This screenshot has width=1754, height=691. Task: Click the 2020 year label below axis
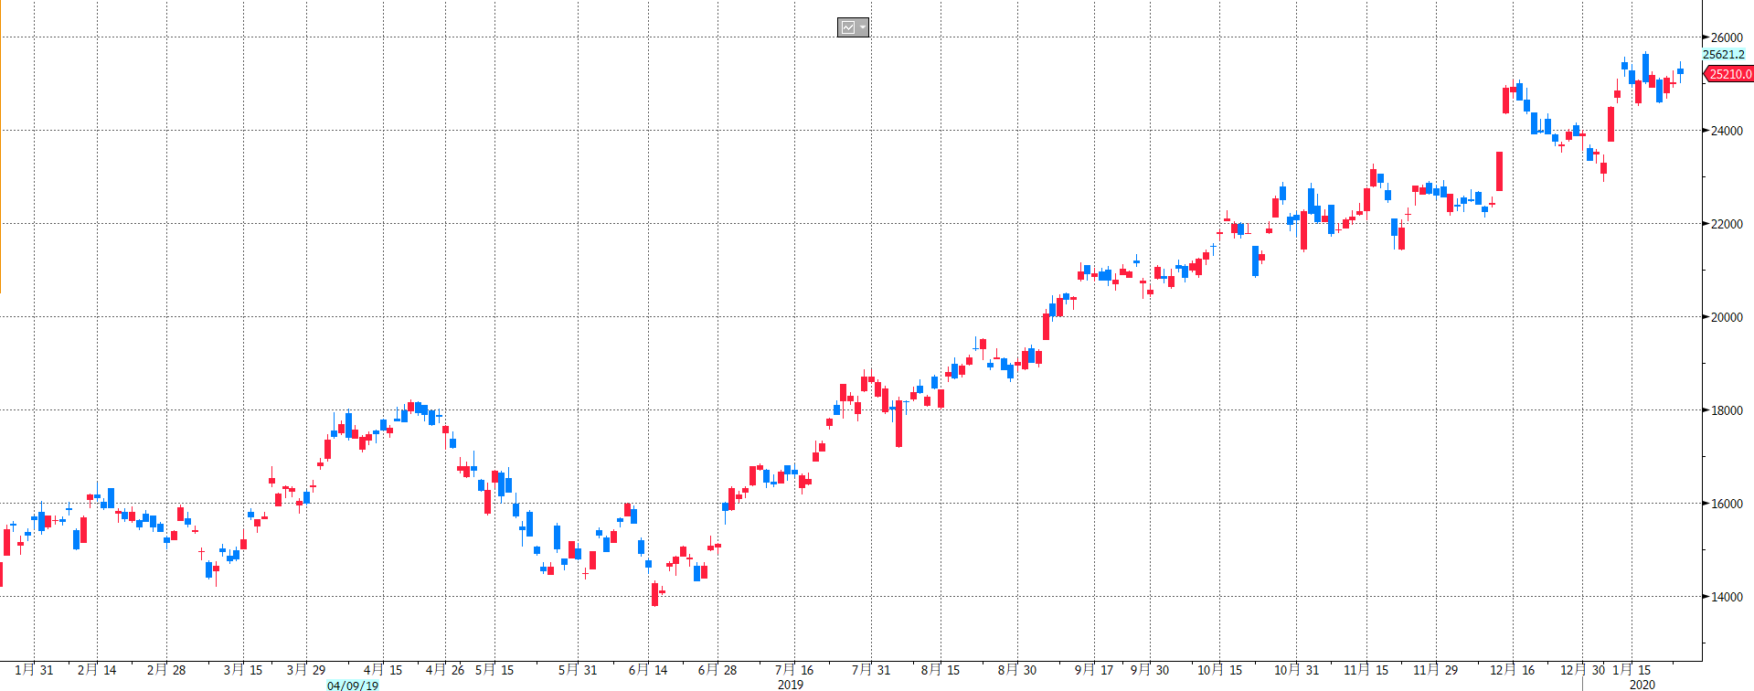click(x=1642, y=685)
